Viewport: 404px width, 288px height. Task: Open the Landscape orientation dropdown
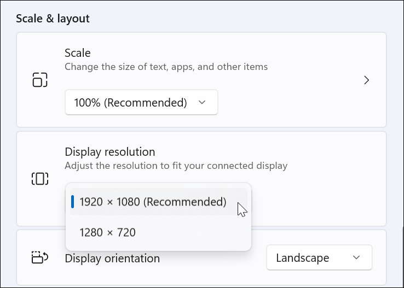click(319, 257)
